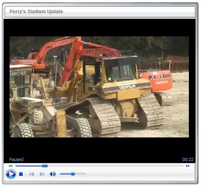Image resolution: width=202 pixels, height=189 pixels.
Task: Jump ahead on the unplayed seek bar track
Action: 116,166
